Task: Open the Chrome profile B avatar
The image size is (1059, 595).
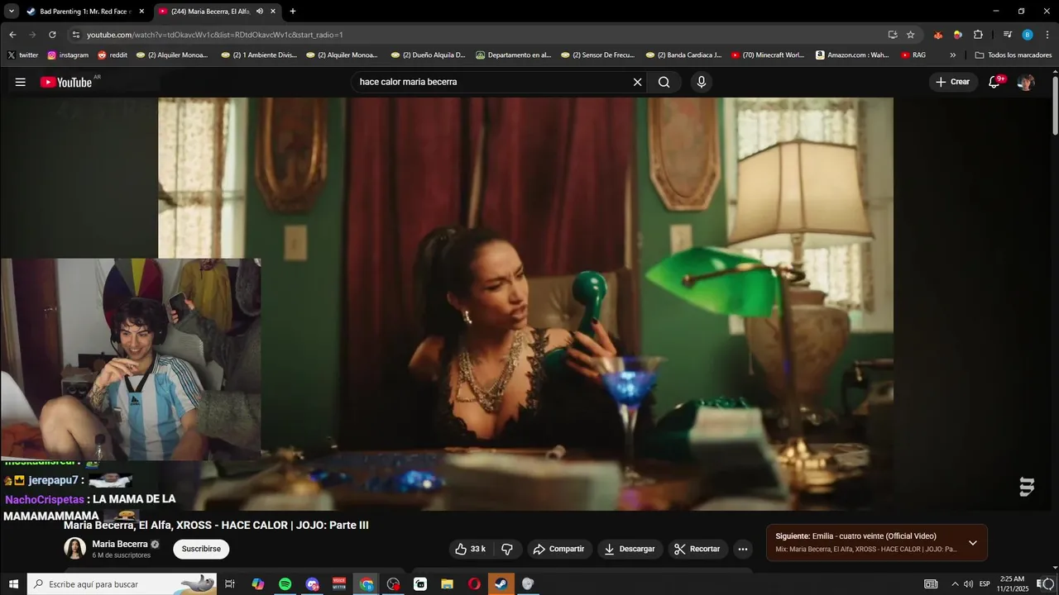Action: coord(1028,35)
